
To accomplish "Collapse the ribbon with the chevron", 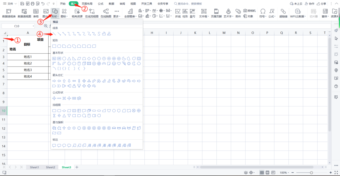I will [x=336, y=4].
